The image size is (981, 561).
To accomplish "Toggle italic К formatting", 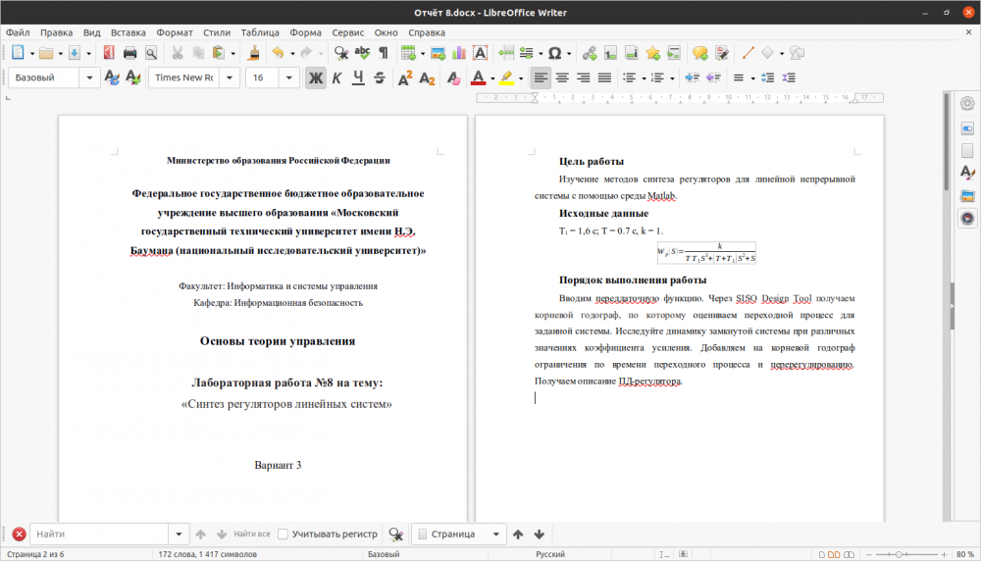I will (336, 77).
